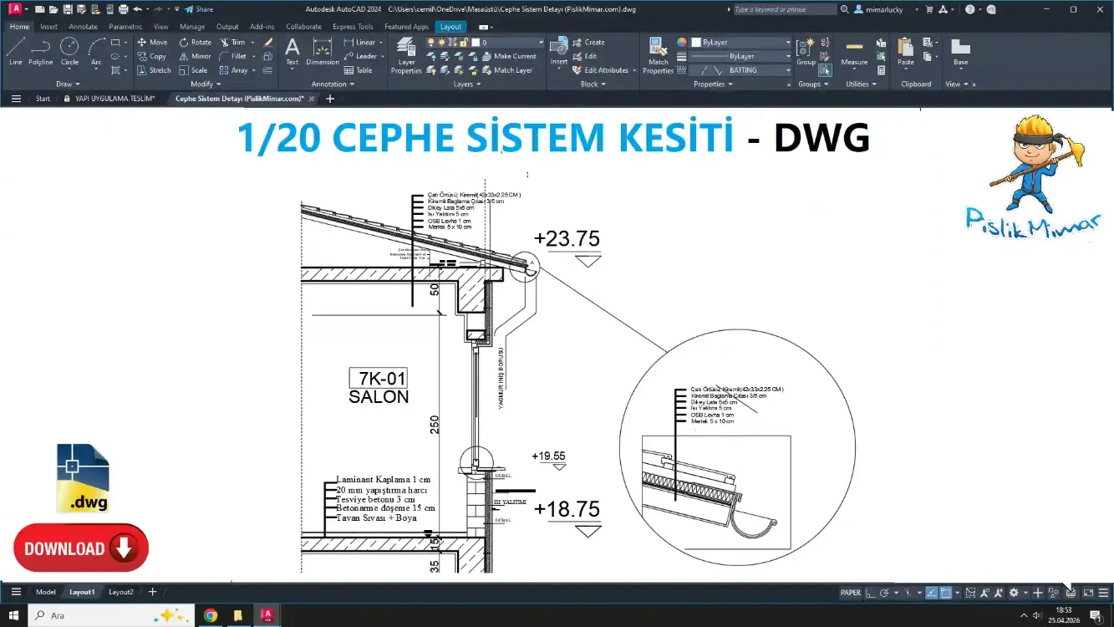This screenshot has width=1114, height=627.
Task: Click the Windows Start button
Action: [x=13, y=615]
